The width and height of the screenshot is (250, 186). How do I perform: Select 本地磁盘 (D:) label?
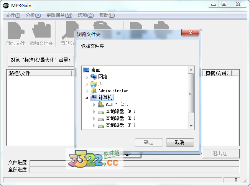point(120,111)
